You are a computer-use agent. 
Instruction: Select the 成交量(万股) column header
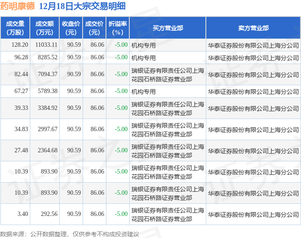[x=15, y=28]
